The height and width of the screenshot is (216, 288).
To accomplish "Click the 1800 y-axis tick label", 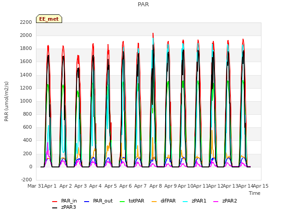I will (x=26, y=49).
